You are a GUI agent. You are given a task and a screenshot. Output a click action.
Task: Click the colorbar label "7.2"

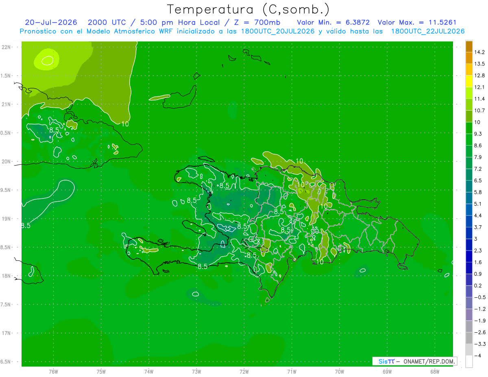pos(478,169)
